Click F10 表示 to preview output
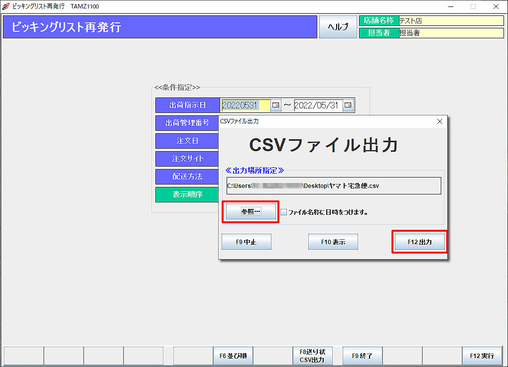Image resolution: width=508 pixels, height=367 pixels. [x=333, y=242]
